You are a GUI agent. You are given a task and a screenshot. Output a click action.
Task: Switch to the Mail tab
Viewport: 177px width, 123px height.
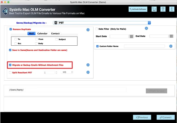[31, 34]
